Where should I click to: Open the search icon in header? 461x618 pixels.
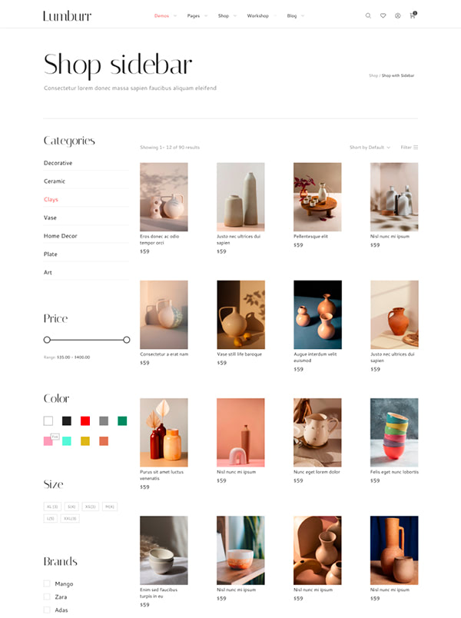click(x=368, y=16)
